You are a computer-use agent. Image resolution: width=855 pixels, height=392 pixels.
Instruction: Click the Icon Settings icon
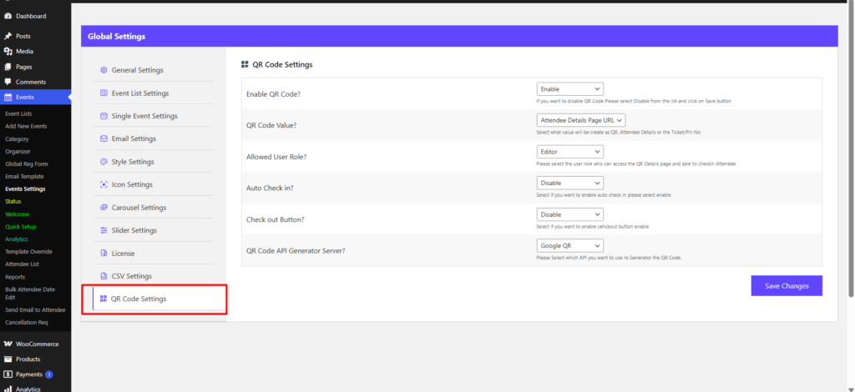104,184
